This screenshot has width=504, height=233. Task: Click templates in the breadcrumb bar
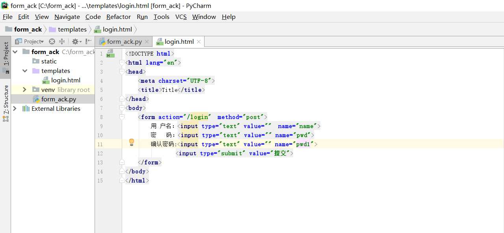72,29
